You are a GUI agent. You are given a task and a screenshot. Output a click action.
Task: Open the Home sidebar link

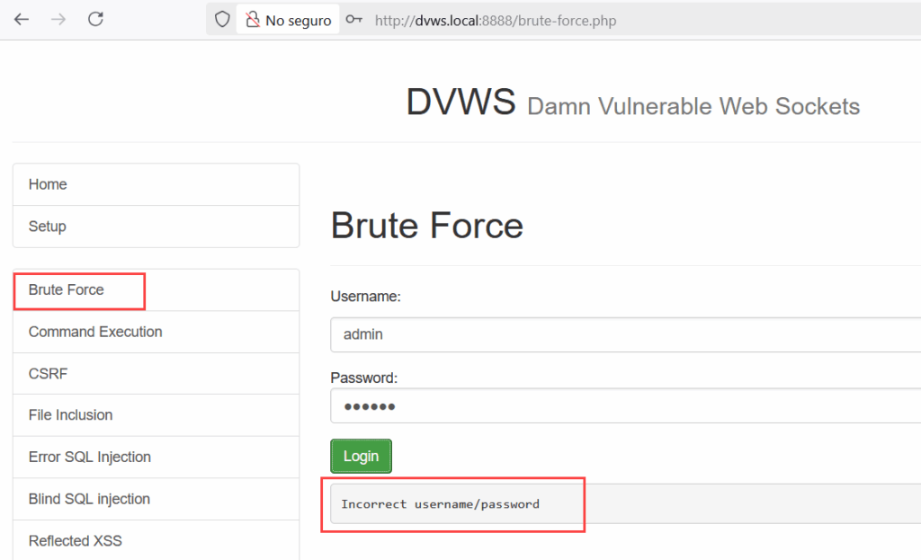coord(156,184)
